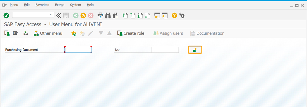Click the Add to Favorites star icon
Image resolution: width=307 pixels, height=107 pixels.
click(74, 33)
